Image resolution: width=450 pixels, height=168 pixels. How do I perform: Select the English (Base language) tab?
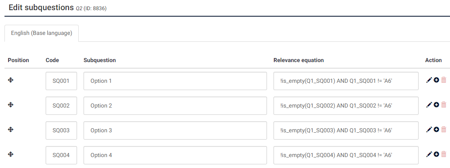[x=42, y=33]
